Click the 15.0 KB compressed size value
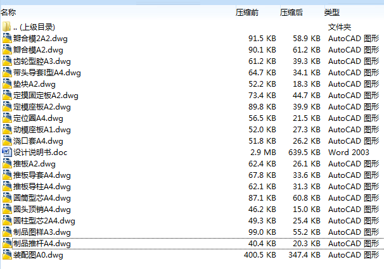 tap(307, 210)
